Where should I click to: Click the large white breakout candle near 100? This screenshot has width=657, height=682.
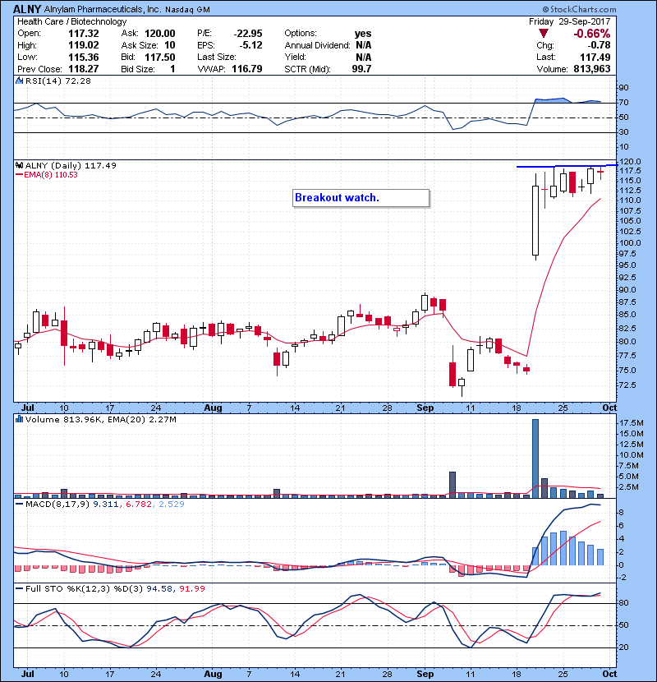pos(535,220)
